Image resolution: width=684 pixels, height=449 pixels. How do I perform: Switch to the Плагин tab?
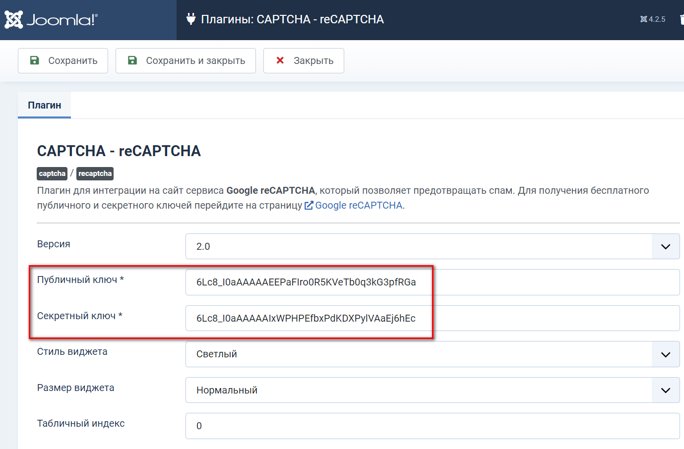pyautogui.click(x=45, y=105)
